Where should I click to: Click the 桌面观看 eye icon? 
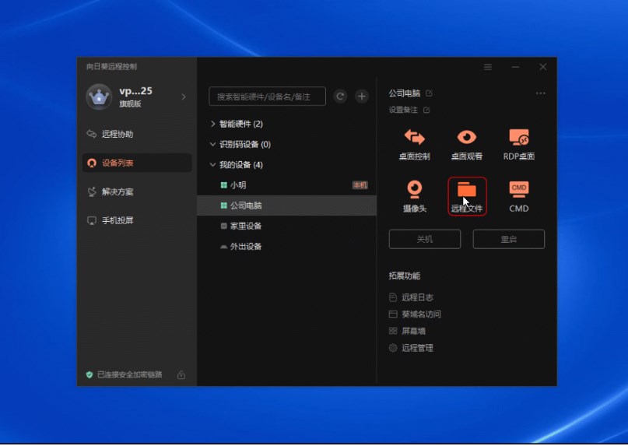(466, 144)
